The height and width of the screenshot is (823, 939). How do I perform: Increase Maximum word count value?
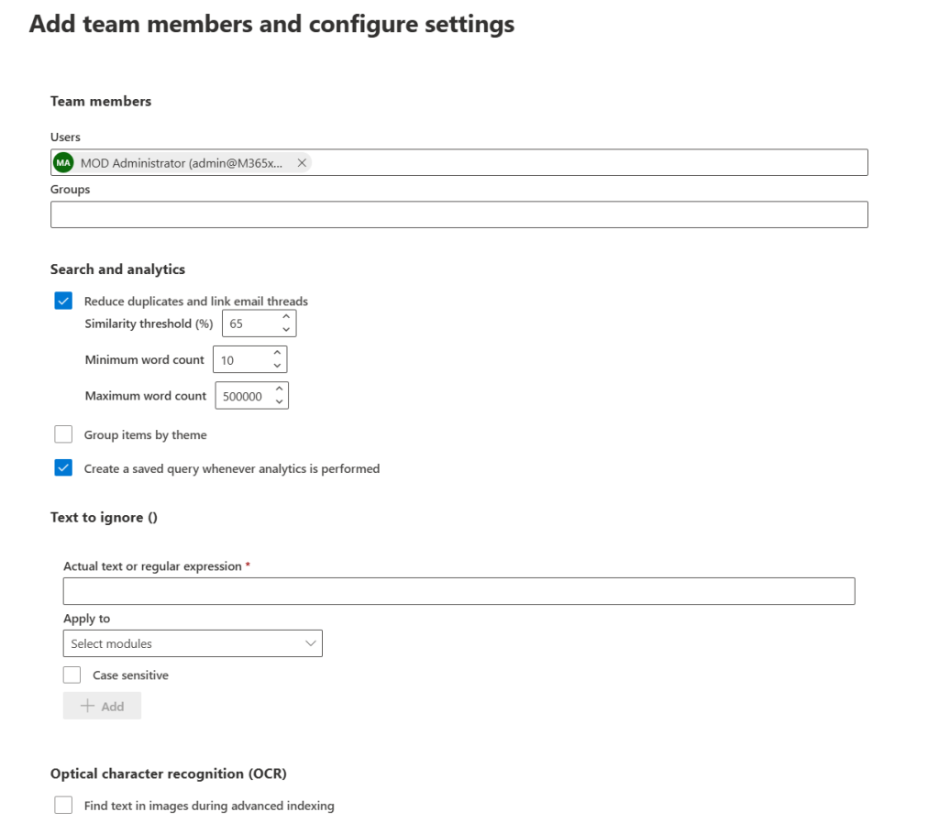point(279,390)
